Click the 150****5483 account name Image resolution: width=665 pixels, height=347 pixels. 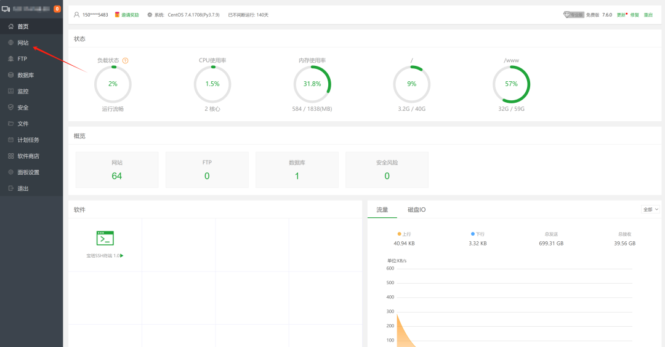click(x=95, y=15)
